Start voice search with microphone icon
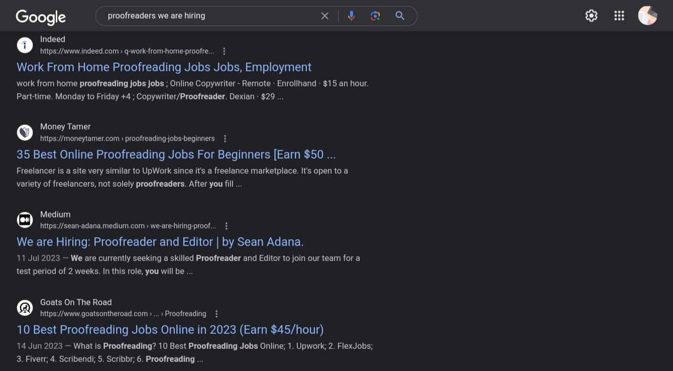673x371 pixels. 352,16
